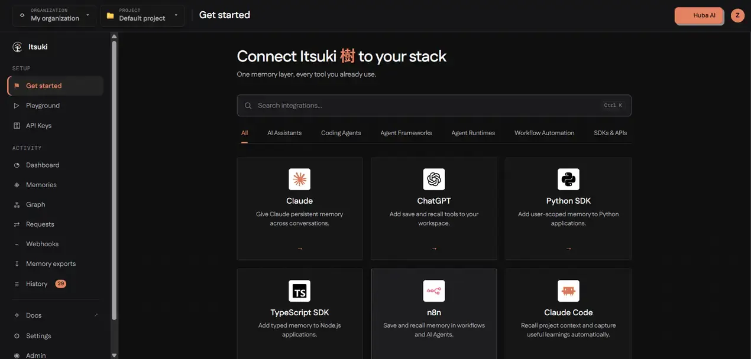Open the Docs external link

pos(55,315)
